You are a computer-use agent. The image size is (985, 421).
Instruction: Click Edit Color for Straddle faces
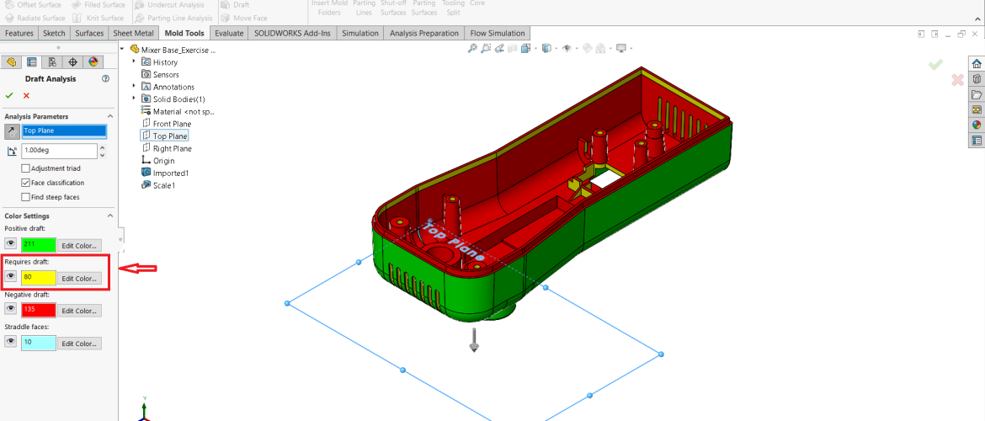(x=79, y=344)
